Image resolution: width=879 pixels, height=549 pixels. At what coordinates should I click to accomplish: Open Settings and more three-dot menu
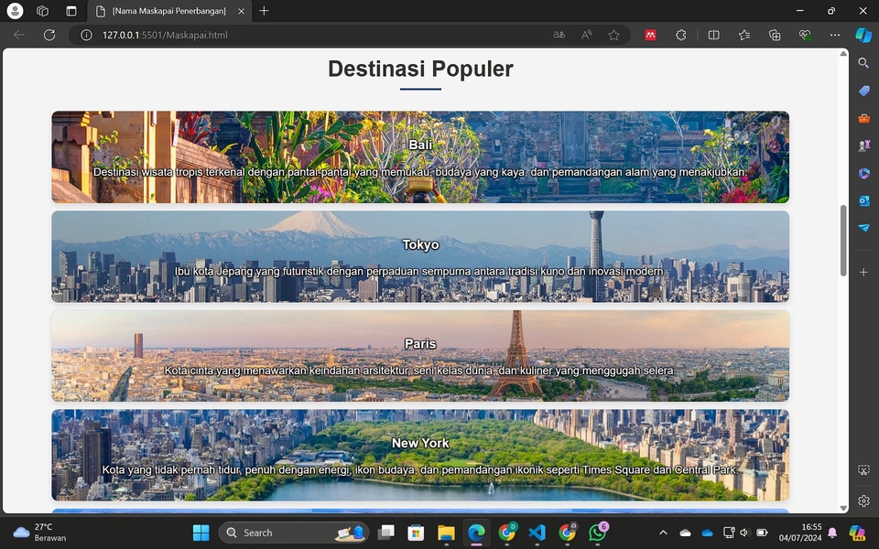click(x=835, y=35)
